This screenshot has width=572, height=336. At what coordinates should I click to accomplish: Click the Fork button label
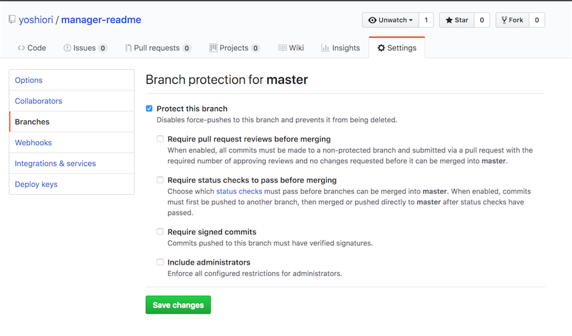tap(516, 20)
